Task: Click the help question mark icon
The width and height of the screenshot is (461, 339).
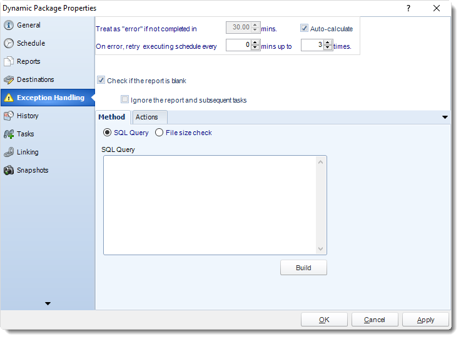Action: point(408,8)
